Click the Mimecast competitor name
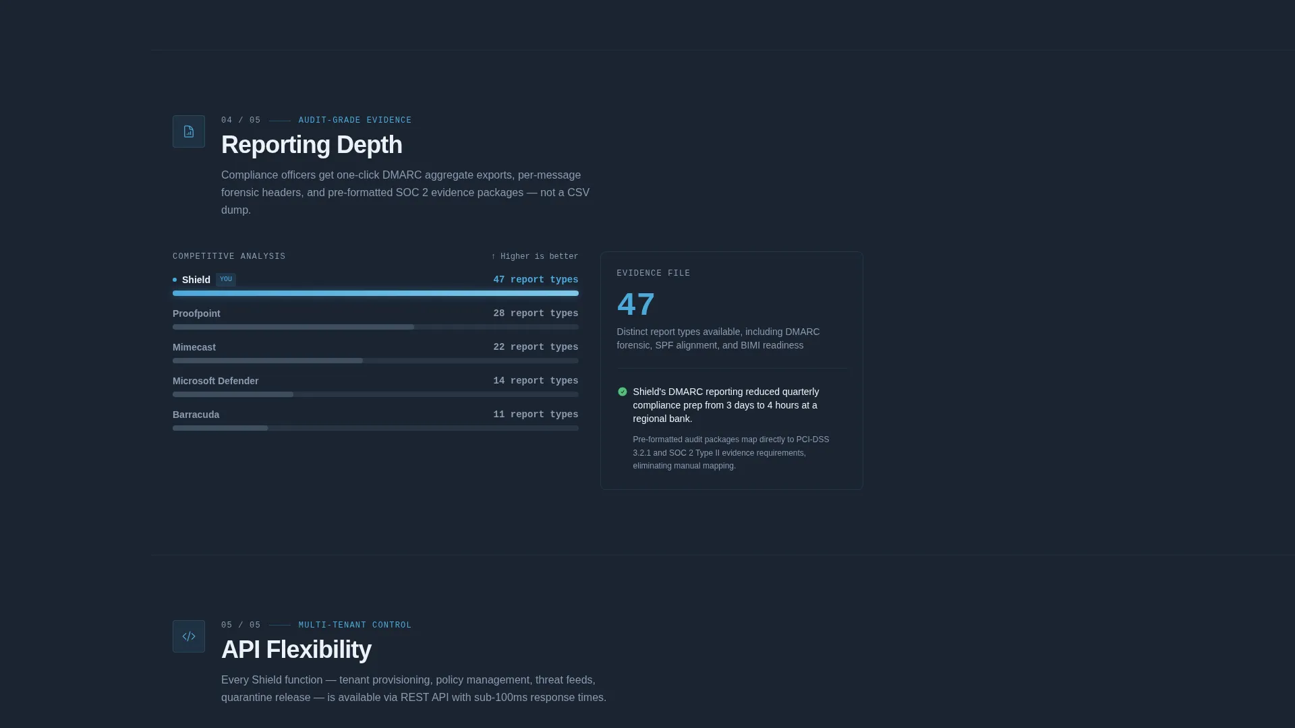This screenshot has height=728, width=1295. click(194, 347)
